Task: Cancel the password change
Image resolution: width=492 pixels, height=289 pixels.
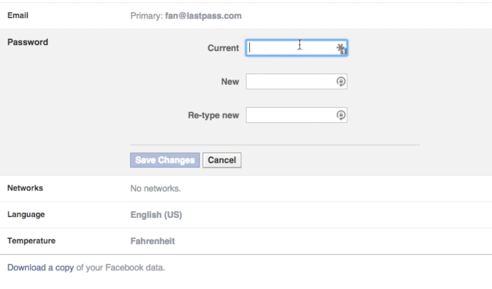Action: coord(222,160)
